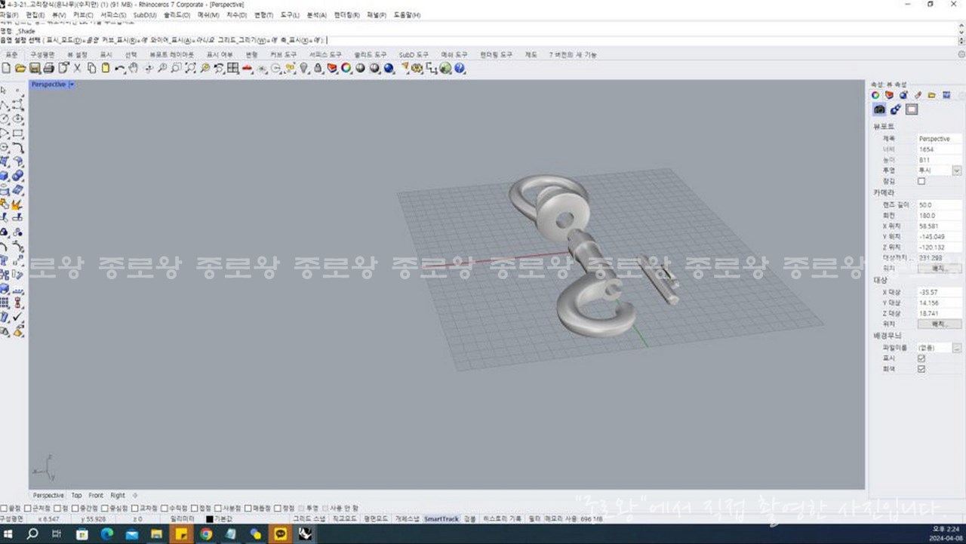Open Chrome from the taskbar

(x=206, y=534)
